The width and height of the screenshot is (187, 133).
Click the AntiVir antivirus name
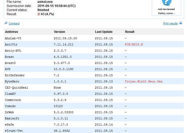11,44
